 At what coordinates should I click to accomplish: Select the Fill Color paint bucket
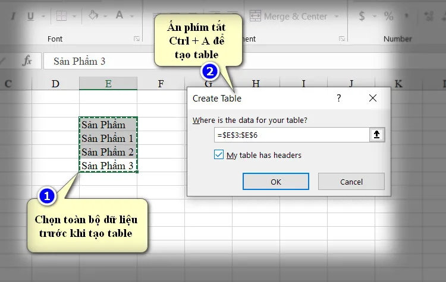(x=93, y=16)
